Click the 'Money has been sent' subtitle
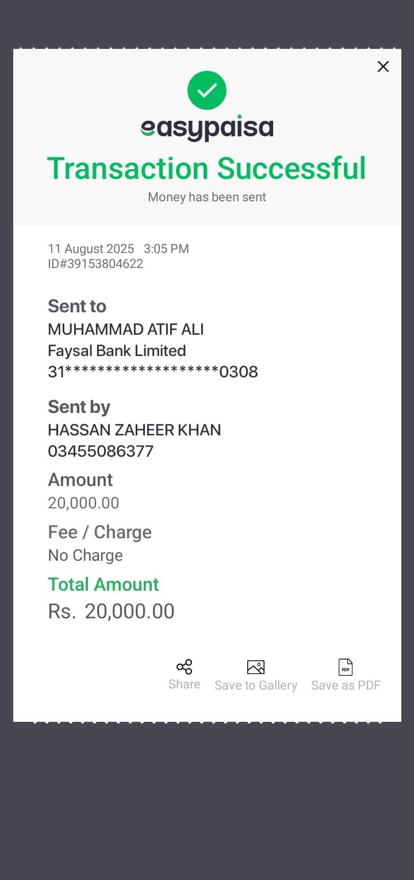The height and width of the screenshot is (880, 414). point(207,197)
